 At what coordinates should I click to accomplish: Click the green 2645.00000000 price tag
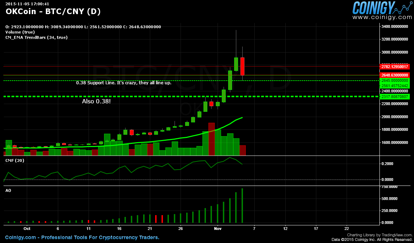point(394,80)
